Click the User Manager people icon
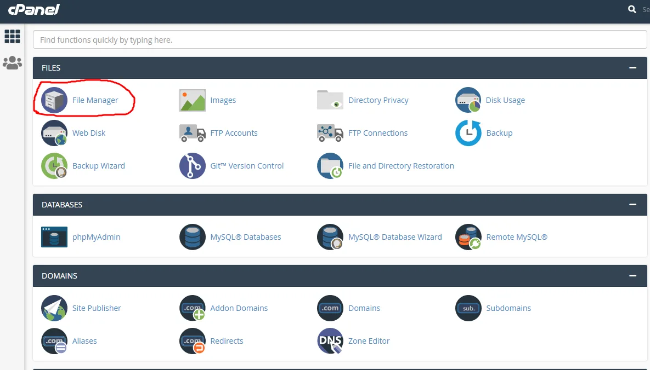Viewport: 650px width, 370px height. pos(12,62)
